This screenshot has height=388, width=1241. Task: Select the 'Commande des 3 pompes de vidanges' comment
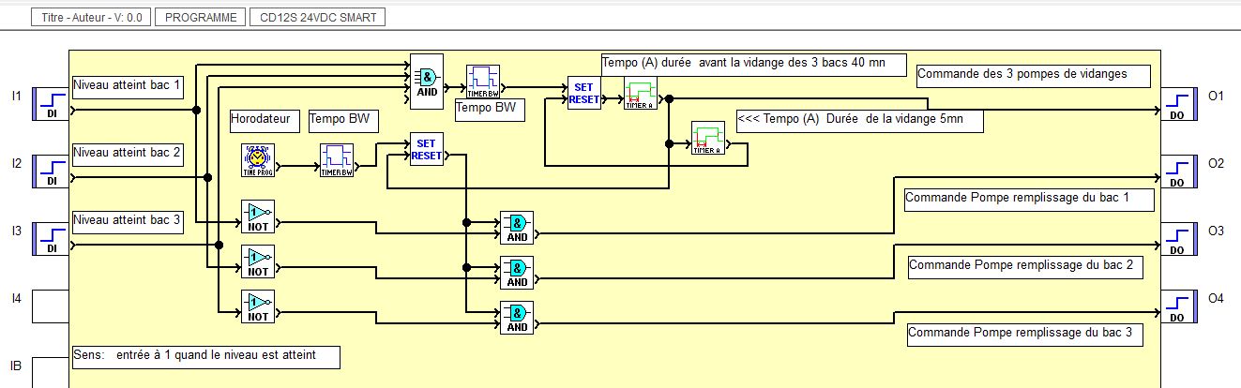pos(1032,75)
